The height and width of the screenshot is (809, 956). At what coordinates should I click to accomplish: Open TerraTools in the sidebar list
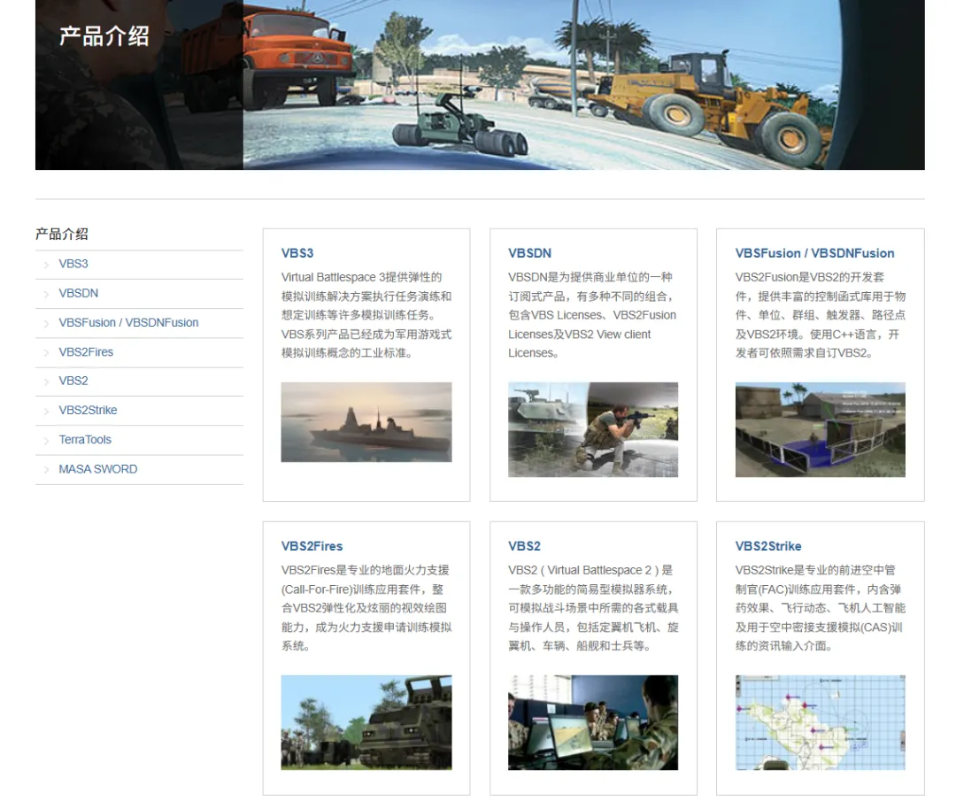click(85, 440)
